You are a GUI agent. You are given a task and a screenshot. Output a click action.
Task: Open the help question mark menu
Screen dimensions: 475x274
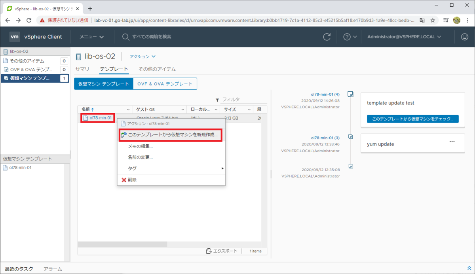point(350,37)
